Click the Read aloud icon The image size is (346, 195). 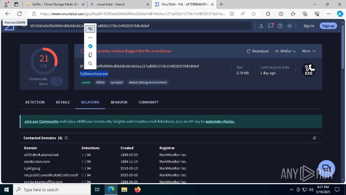(x=243, y=14)
